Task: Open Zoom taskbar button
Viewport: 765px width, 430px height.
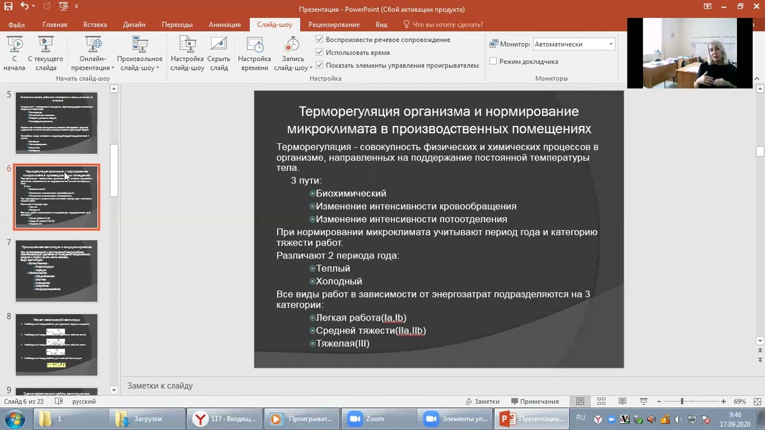Action: pos(379,419)
